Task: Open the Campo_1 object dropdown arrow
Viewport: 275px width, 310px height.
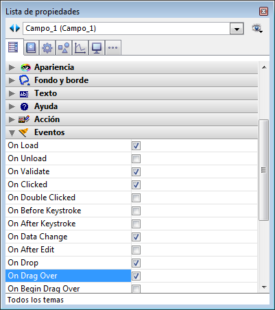Action: (237, 29)
